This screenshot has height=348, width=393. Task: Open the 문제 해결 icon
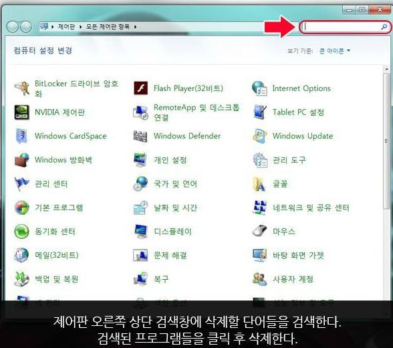click(140, 255)
